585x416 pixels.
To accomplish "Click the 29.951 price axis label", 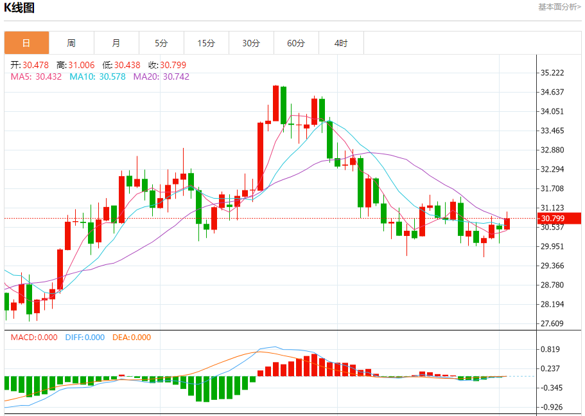I will click(552, 246).
